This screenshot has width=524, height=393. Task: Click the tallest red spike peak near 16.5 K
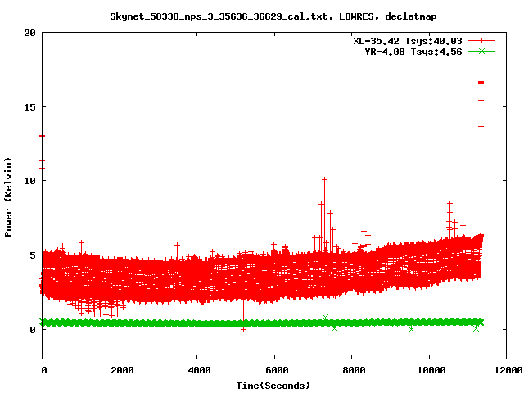(x=481, y=82)
